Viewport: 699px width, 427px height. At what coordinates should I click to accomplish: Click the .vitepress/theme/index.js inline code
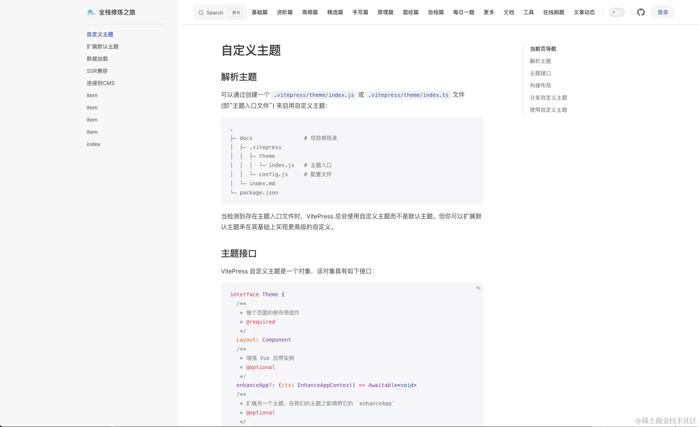pyautogui.click(x=314, y=95)
